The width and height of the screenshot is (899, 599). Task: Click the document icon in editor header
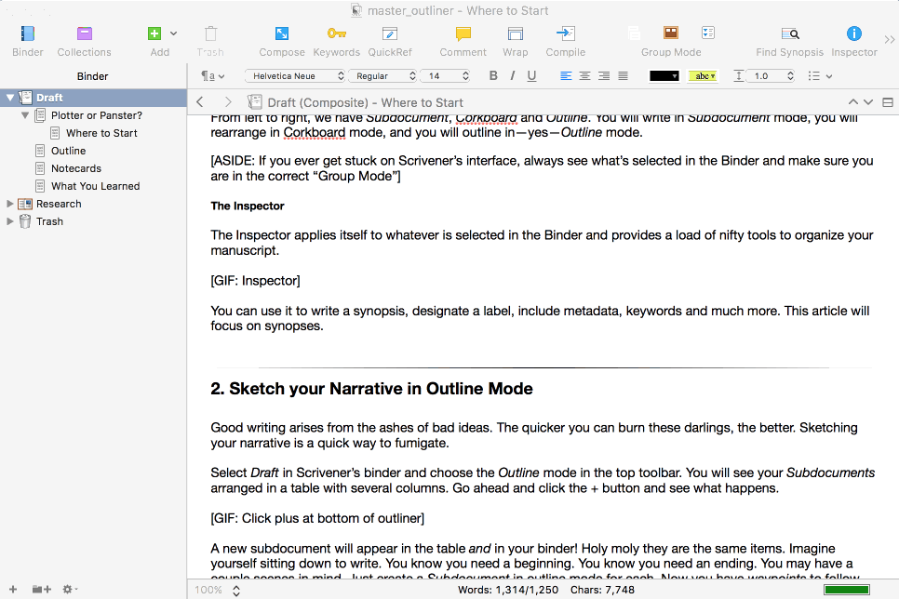click(254, 102)
